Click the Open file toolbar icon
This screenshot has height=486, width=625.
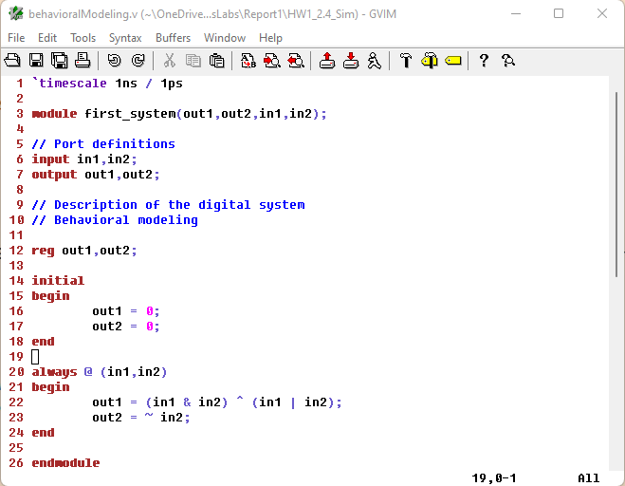click(x=13, y=61)
